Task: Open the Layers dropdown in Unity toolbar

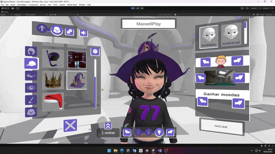Action: pos(256,8)
